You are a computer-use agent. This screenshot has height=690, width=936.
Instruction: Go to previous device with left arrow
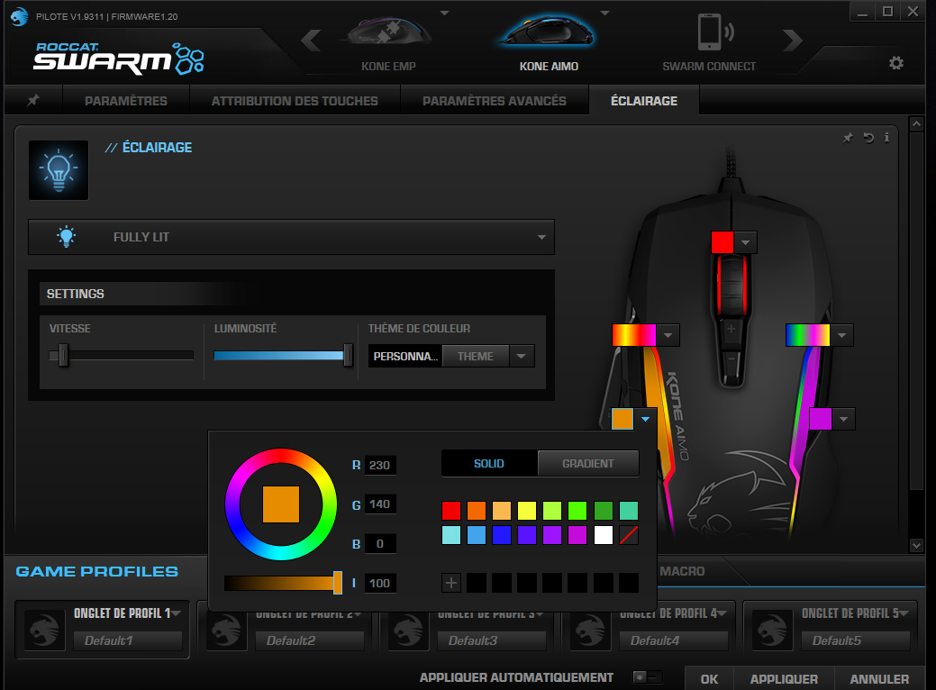coord(311,41)
